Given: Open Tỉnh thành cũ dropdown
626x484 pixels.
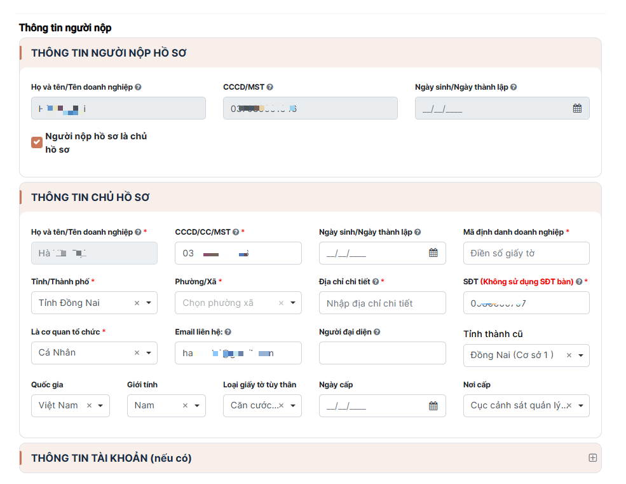Looking at the screenshot, I should coord(581,356).
